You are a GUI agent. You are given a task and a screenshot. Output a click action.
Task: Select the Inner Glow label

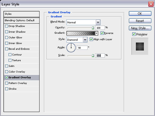pyautogui.click(x=15, y=43)
